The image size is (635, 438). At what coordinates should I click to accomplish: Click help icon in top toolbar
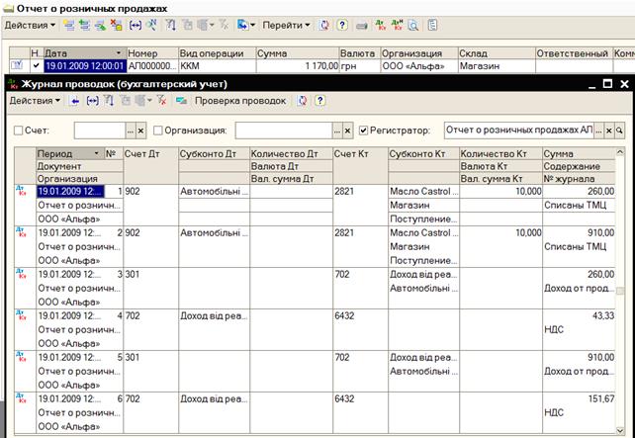pyautogui.click(x=342, y=25)
